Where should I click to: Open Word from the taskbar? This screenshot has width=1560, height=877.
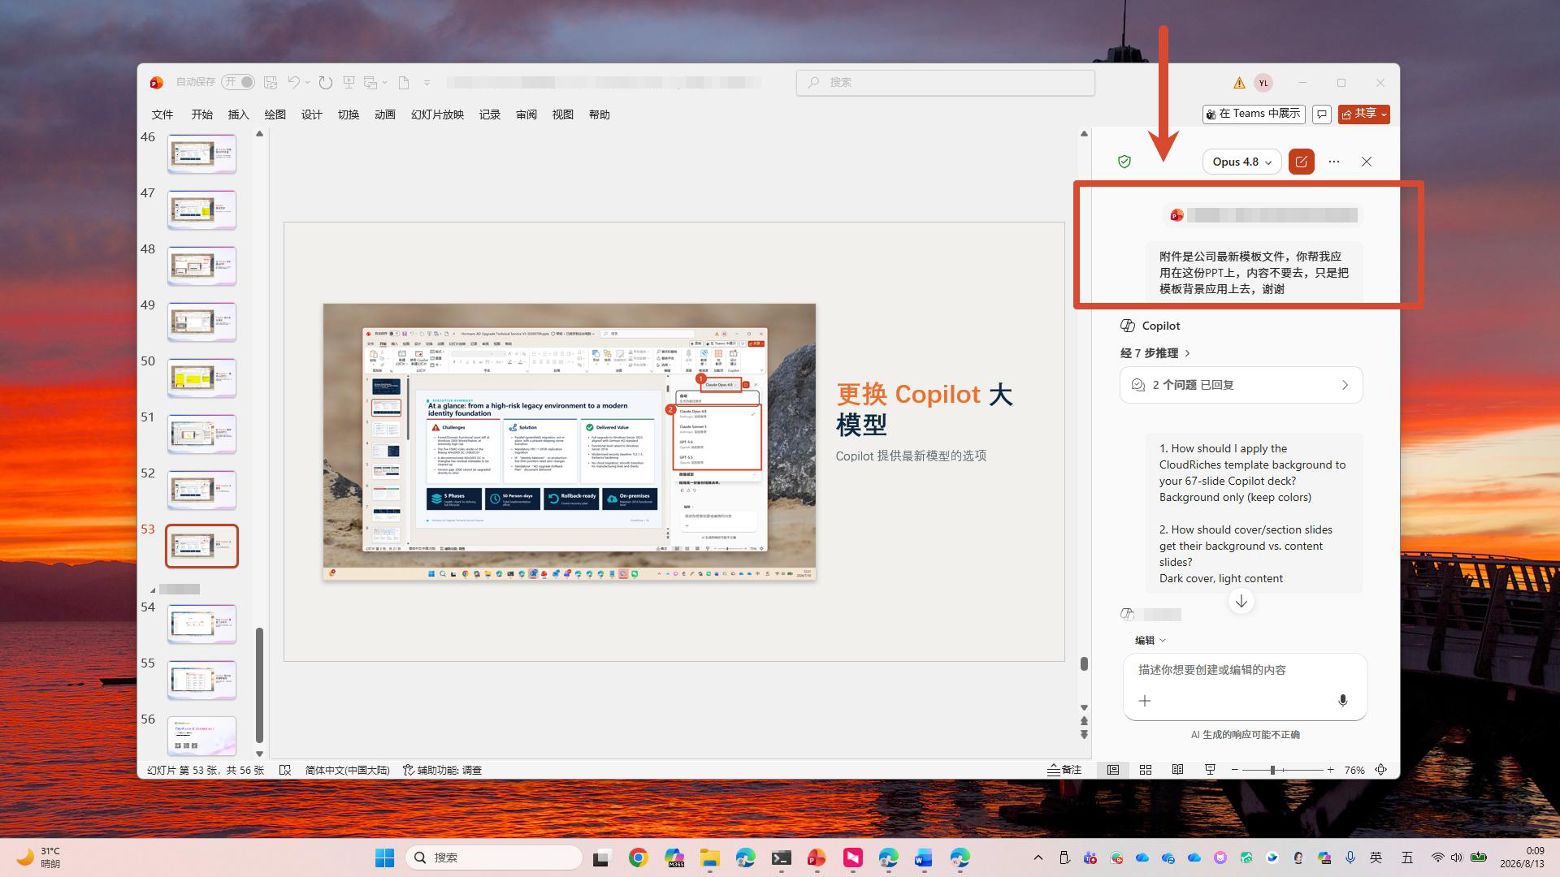click(x=924, y=858)
